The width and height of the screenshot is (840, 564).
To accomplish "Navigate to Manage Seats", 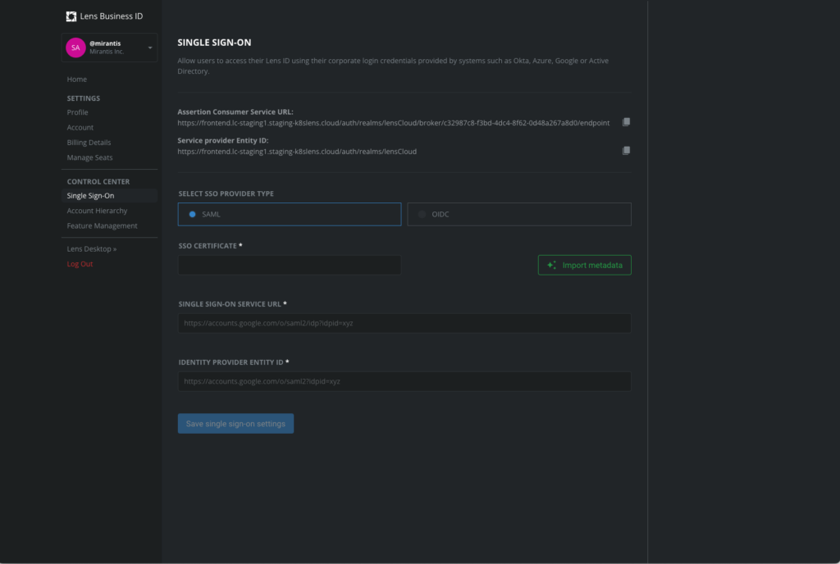I will 90,157.
